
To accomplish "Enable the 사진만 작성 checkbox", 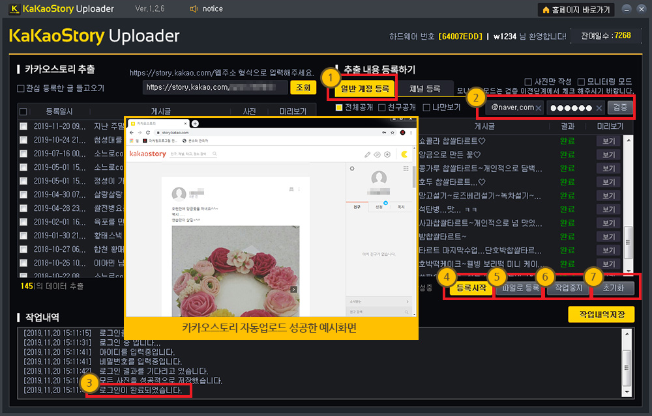I will 529,82.
